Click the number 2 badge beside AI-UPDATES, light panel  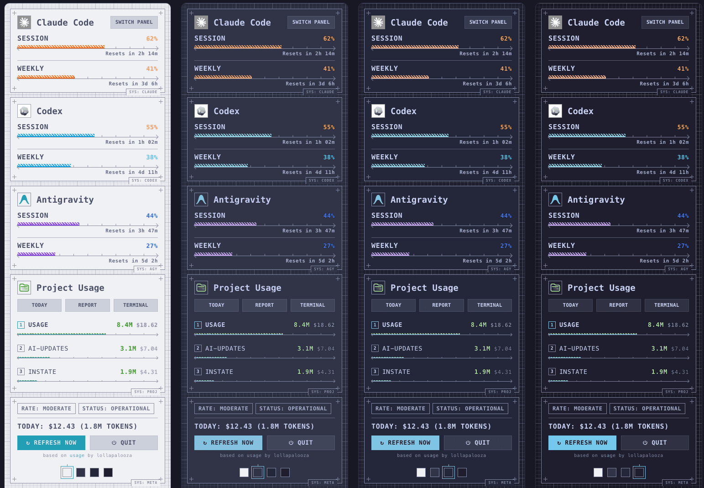[21, 348]
